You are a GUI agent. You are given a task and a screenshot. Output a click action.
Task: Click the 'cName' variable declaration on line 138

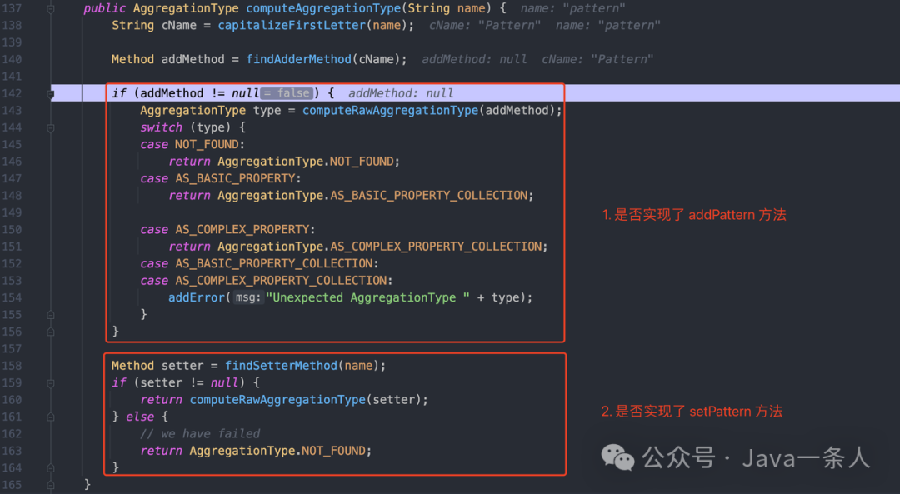point(179,25)
